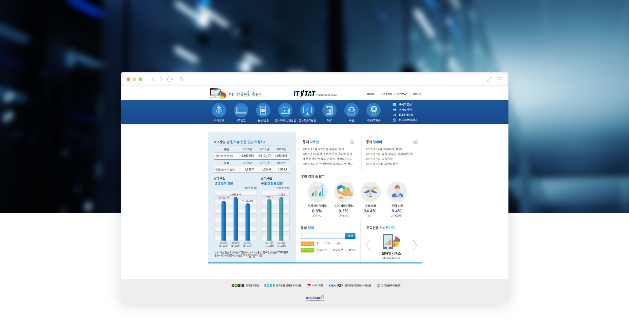This screenshot has width=629, height=324.
Task: Expand 통계 알리미 with plus button
Action: (x=415, y=142)
